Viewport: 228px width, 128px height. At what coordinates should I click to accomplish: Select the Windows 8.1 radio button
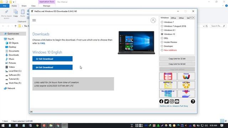(162, 30)
